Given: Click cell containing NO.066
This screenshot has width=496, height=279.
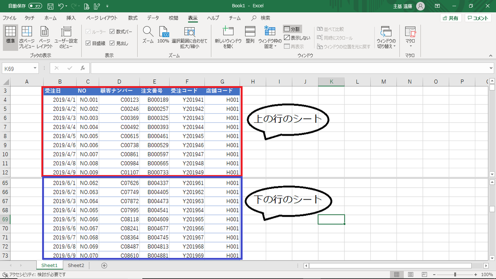Looking at the screenshot, I should (x=88, y=219).
